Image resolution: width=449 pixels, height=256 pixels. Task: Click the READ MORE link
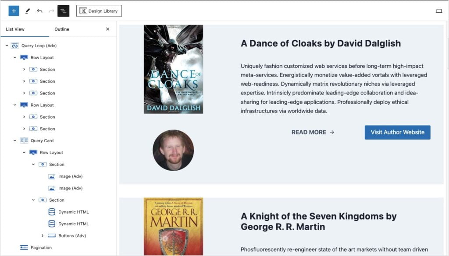click(313, 132)
